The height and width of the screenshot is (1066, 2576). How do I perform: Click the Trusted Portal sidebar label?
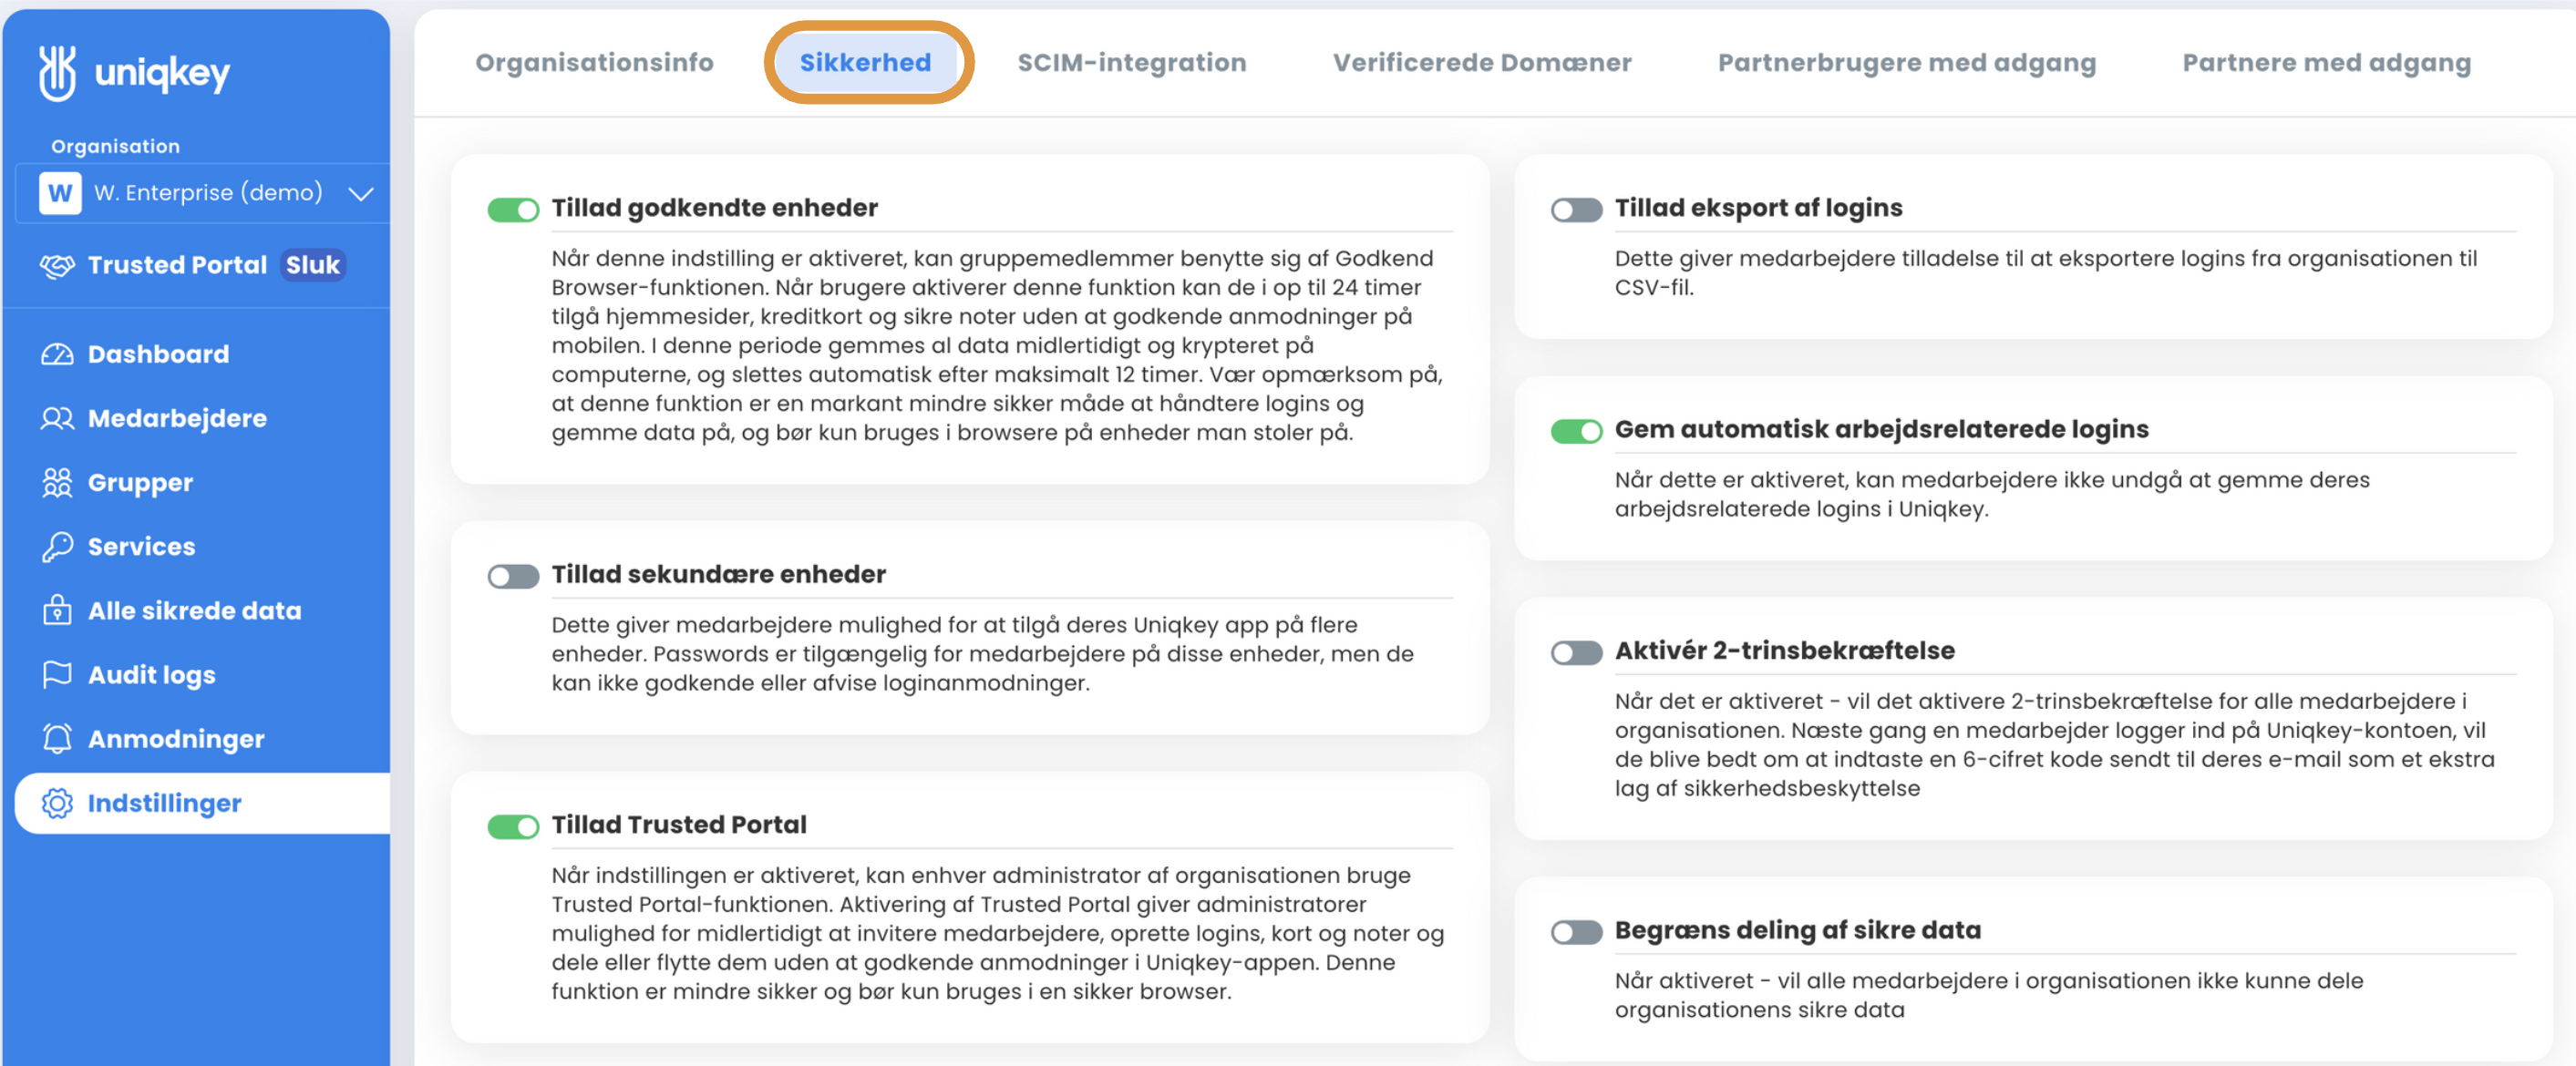pyautogui.click(x=177, y=265)
